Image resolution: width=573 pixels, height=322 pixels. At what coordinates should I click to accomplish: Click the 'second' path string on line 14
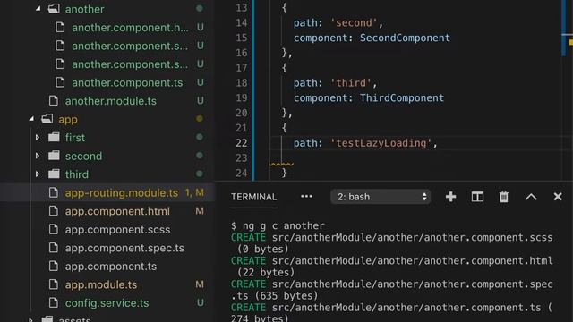point(354,23)
